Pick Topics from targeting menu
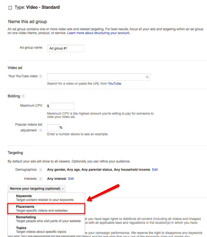Viewport: 207px width, 237px height. tap(41, 230)
